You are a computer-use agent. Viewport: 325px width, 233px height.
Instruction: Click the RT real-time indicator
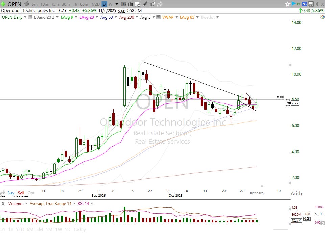point(299,4)
